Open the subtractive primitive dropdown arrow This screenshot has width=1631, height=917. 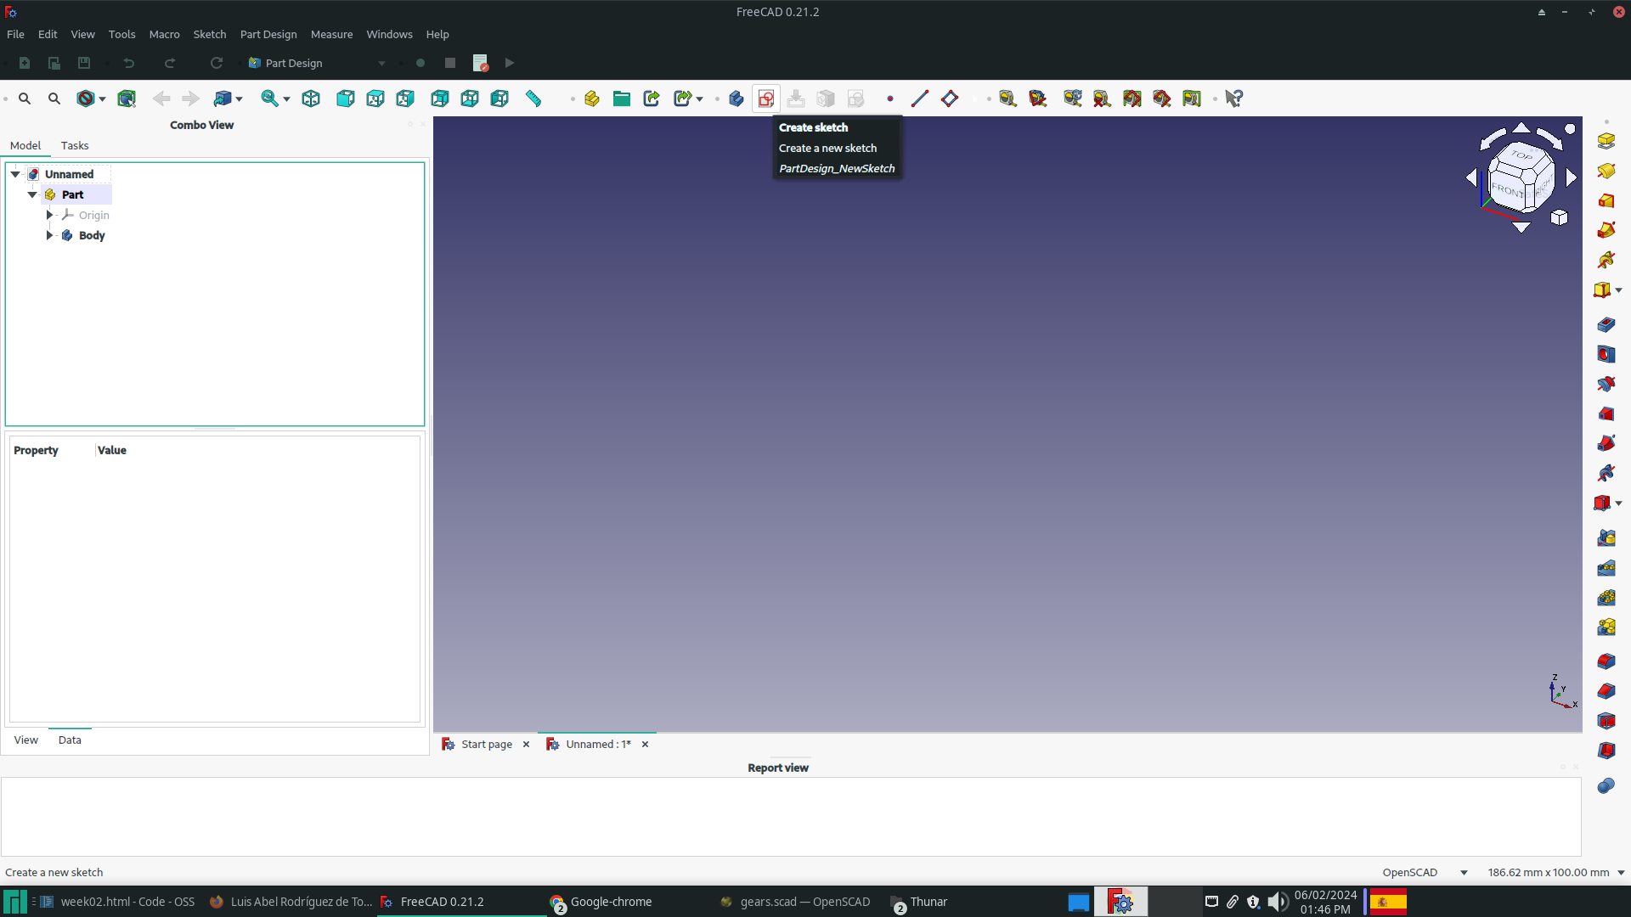[1619, 504]
